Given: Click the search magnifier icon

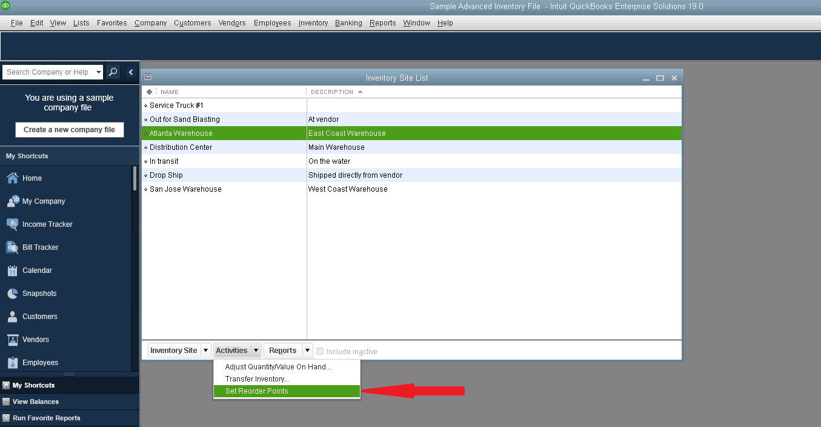Looking at the screenshot, I should [113, 72].
